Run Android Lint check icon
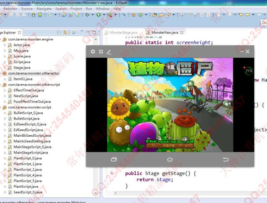267x203 pixels. (x=50, y=15)
